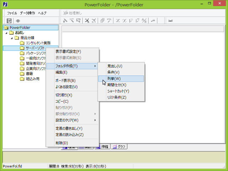The image size is (228, 171).
Task: Choose 削除(D) in context menu
Action: (72, 143)
